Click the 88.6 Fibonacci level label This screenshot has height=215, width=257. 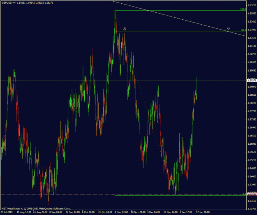coord(243,30)
